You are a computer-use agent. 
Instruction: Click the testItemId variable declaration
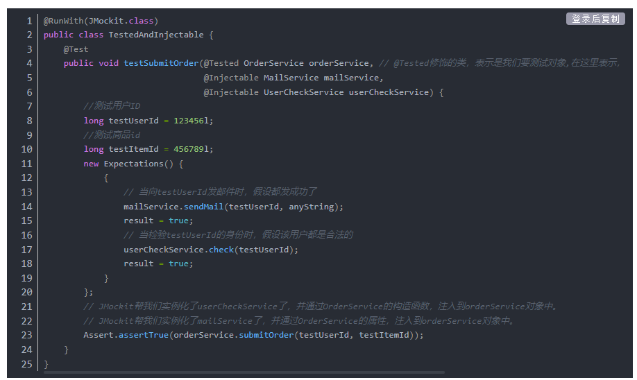tap(133, 149)
